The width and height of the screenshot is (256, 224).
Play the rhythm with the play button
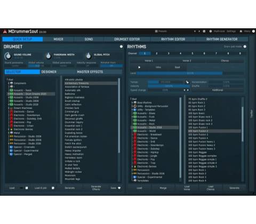[x=139, y=67]
